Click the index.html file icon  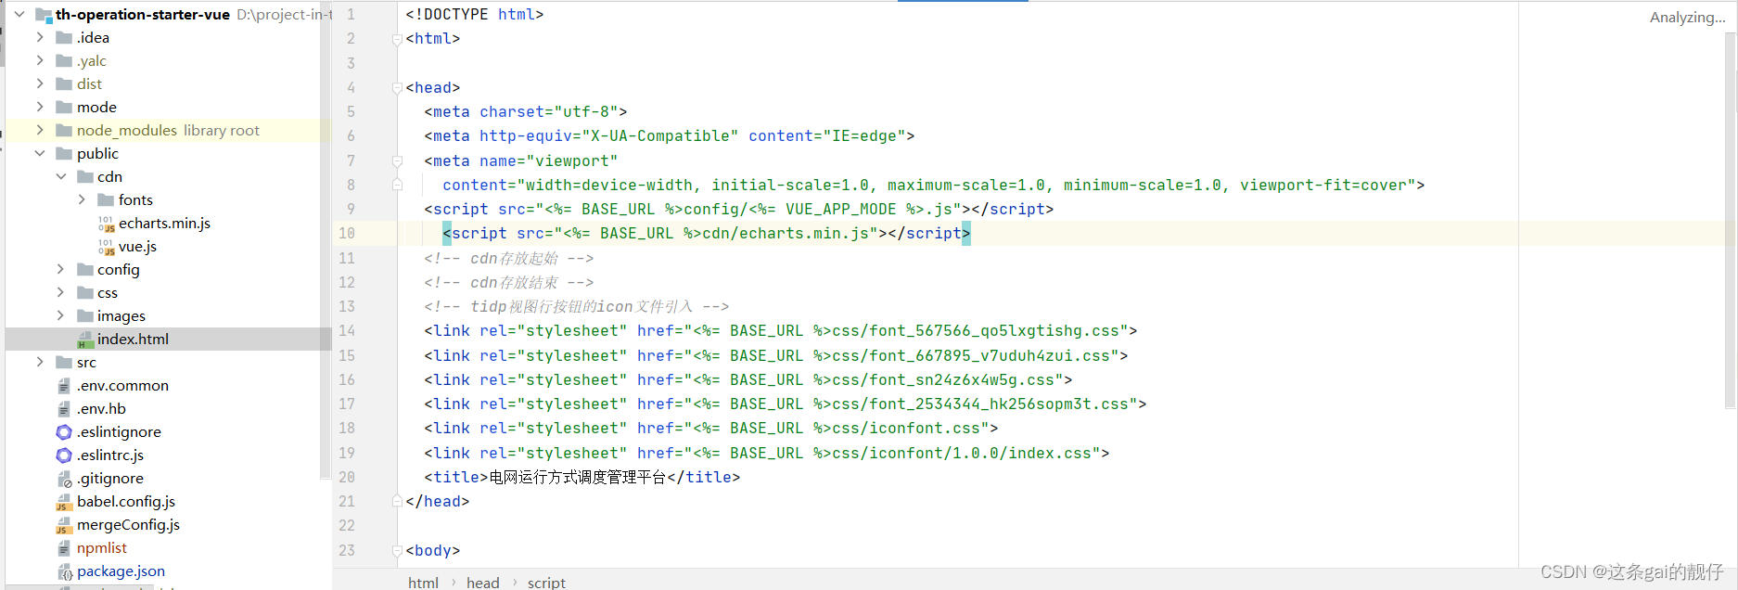point(85,340)
